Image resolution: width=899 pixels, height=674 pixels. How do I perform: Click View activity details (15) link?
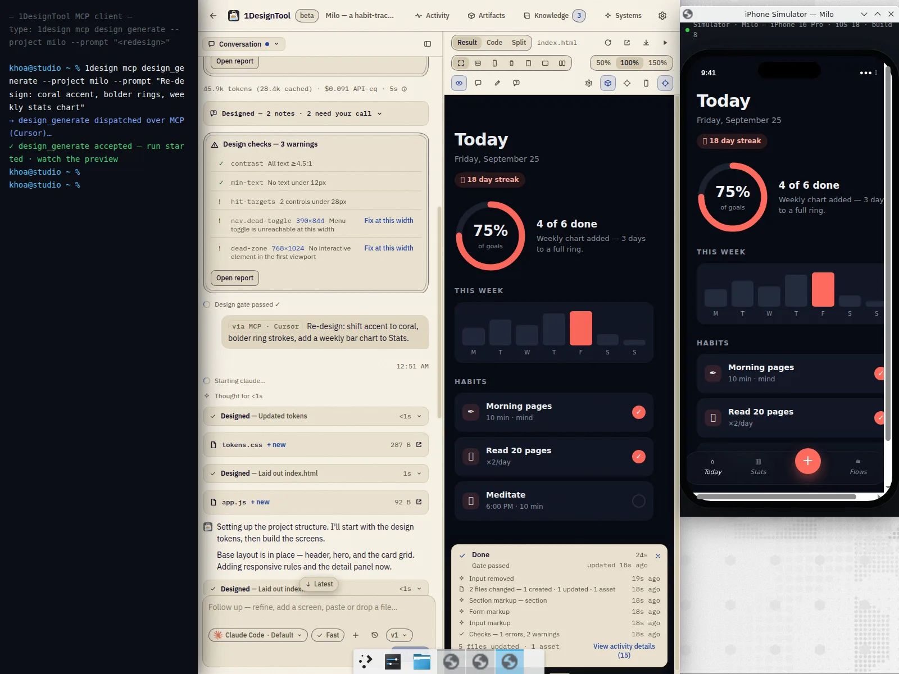624,650
